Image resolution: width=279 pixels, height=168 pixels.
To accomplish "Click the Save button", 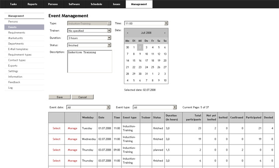I will coord(60,97).
